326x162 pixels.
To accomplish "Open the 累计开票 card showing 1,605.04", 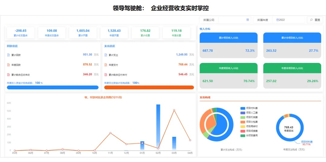I will (x=83, y=33).
